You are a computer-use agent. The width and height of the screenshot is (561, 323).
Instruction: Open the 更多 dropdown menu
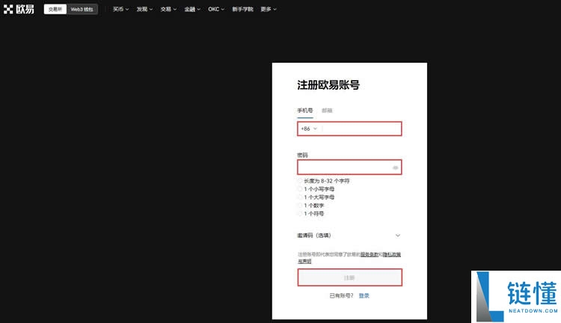269,9
